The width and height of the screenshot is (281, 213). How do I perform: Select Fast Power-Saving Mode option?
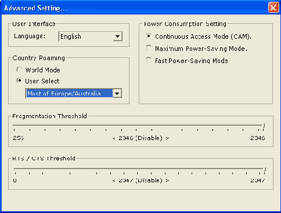[x=149, y=60]
